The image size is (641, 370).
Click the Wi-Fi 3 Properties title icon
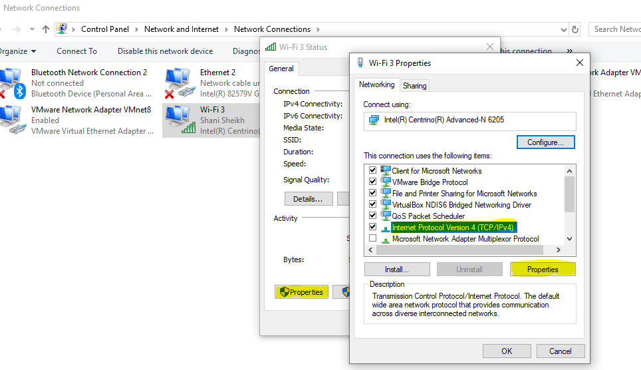(360, 63)
